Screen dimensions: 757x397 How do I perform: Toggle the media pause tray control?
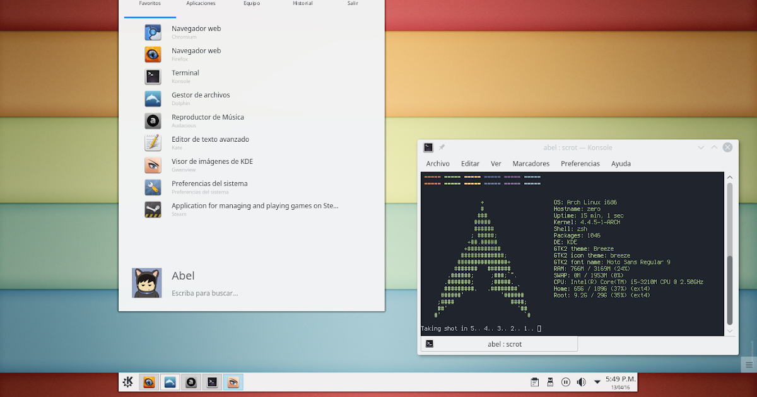566,381
